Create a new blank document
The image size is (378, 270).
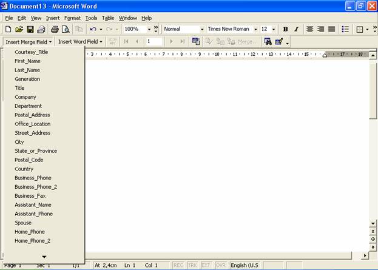click(x=8, y=29)
